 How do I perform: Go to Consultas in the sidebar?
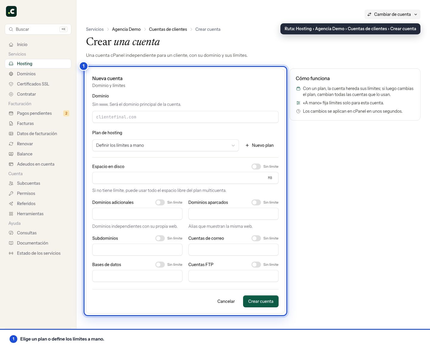38,233
